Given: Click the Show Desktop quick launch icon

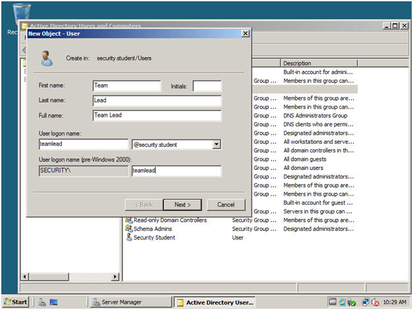Looking at the screenshot, I should pyautogui.click(x=53, y=302).
